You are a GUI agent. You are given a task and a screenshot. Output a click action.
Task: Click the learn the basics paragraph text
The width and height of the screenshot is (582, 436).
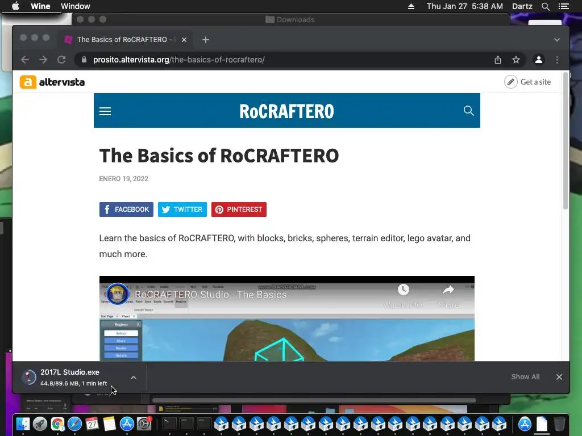(x=285, y=246)
